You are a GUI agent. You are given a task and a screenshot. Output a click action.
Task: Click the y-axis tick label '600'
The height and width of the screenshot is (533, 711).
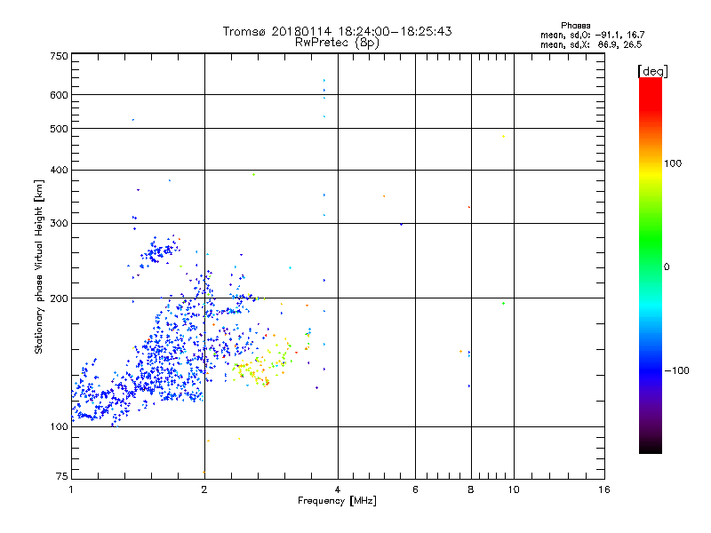click(x=59, y=95)
